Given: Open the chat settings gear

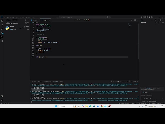Looking at the screenshot, I should coord(155,20).
